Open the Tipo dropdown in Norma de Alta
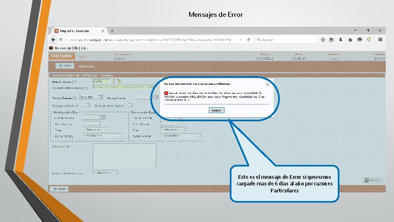 pyautogui.click(x=95, y=129)
